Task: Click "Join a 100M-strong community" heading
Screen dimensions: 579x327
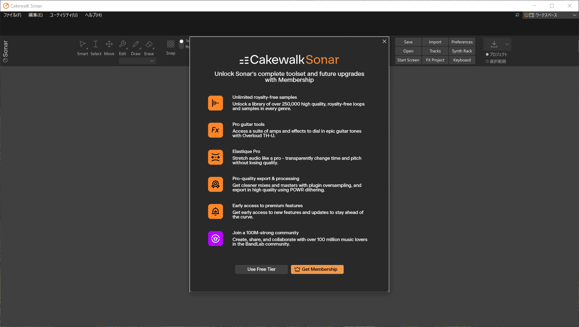Action: 266,232
